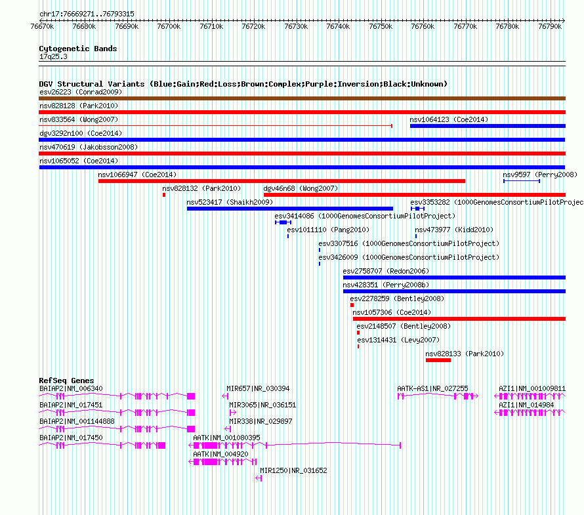Open MIR338|NR_029897 gene label
The width and height of the screenshot is (584, 515).
click(261, 421)
